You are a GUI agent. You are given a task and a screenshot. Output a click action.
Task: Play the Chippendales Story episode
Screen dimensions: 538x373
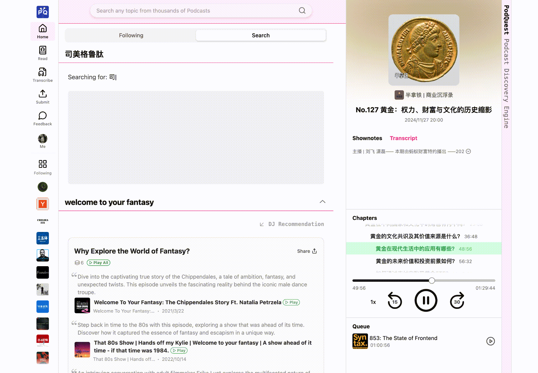(291, 302)
